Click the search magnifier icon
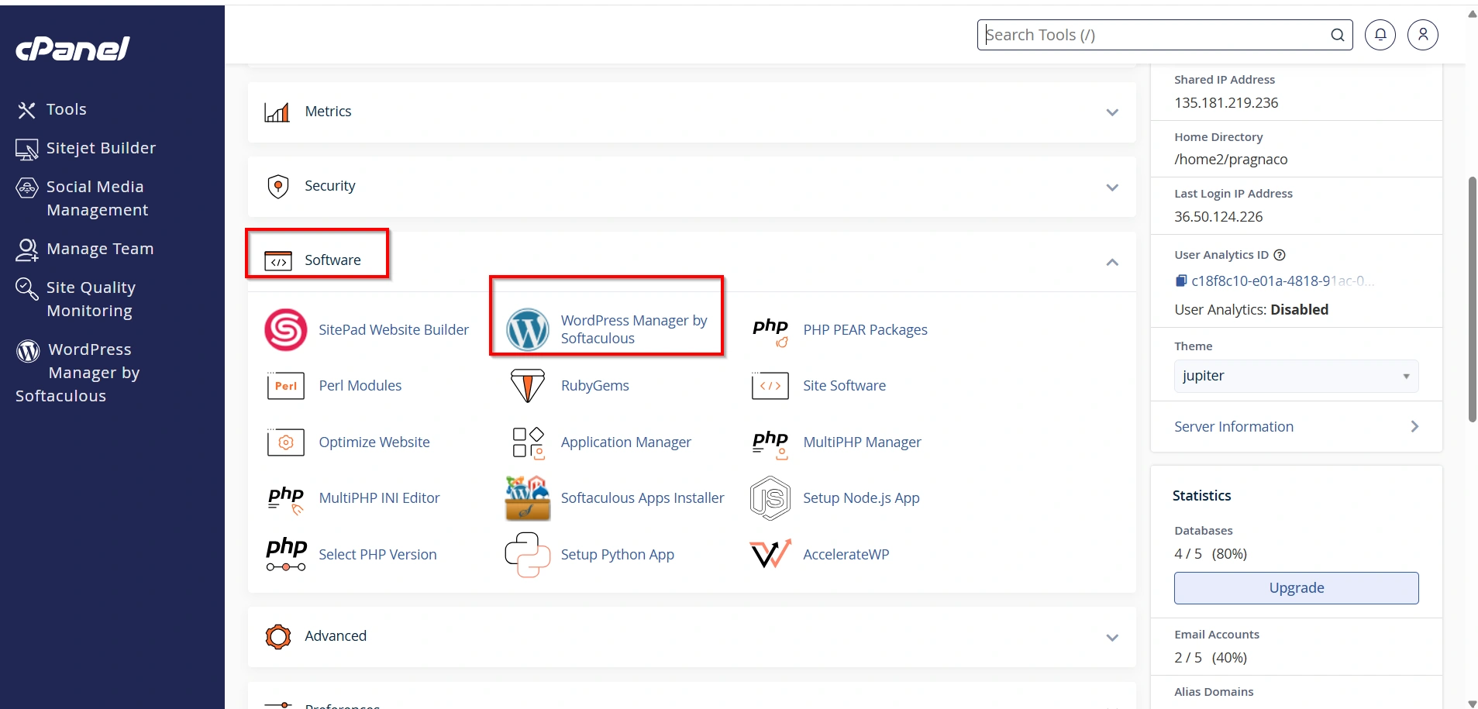Viewport: 1478px width, 709px height. pyautogui.click(x=1338, y=35)
